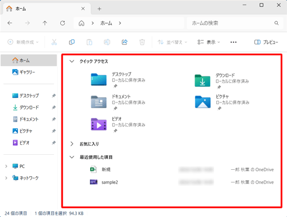Share the selected item
Image resolution: width=287 pixels, height=217 pixels.
tap(125, 42)
